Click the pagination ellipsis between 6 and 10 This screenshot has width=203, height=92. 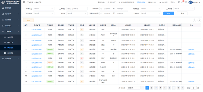[174, 88]
